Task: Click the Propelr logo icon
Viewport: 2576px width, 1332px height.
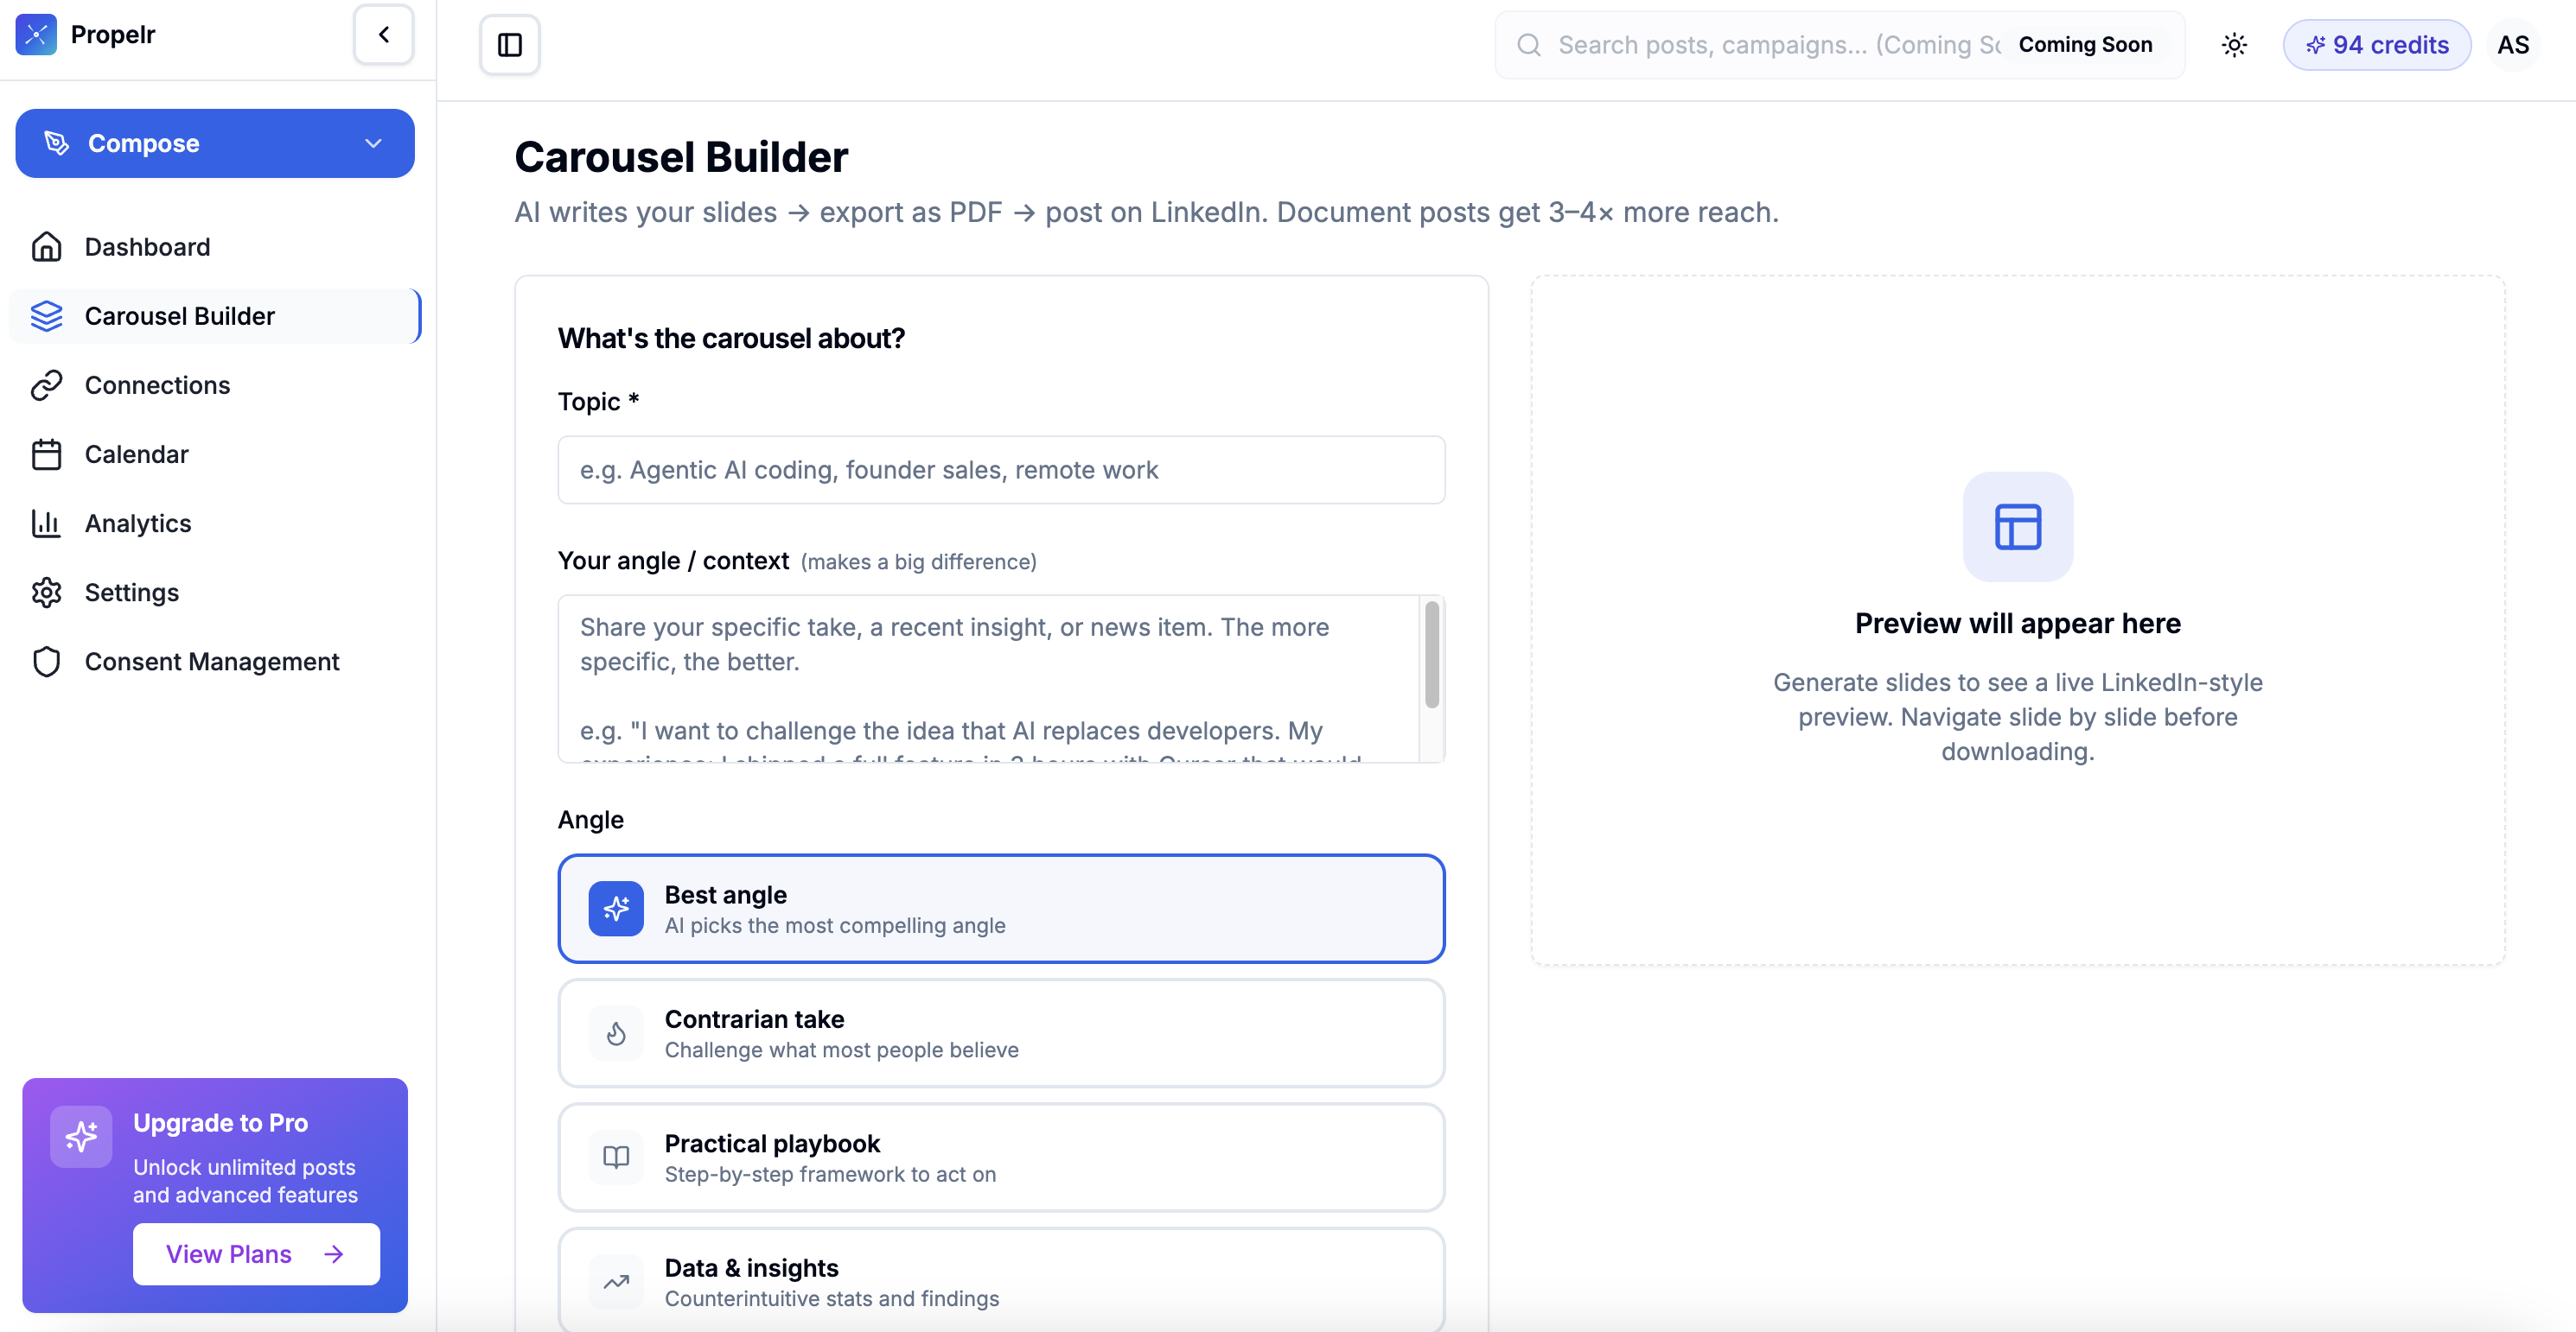Action: (x=36, y=35)
